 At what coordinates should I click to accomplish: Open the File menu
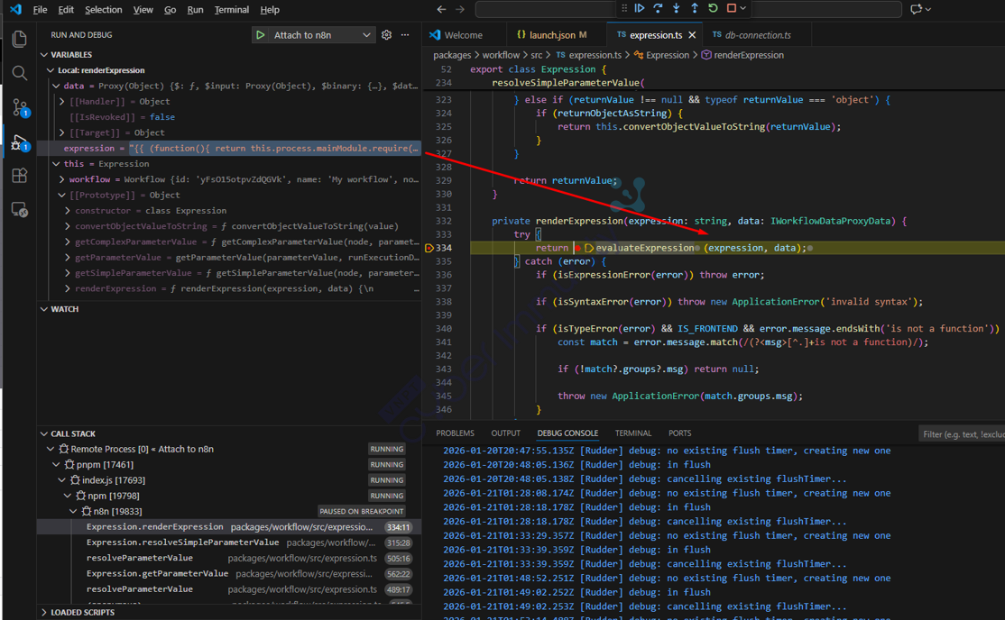(40, 10)
